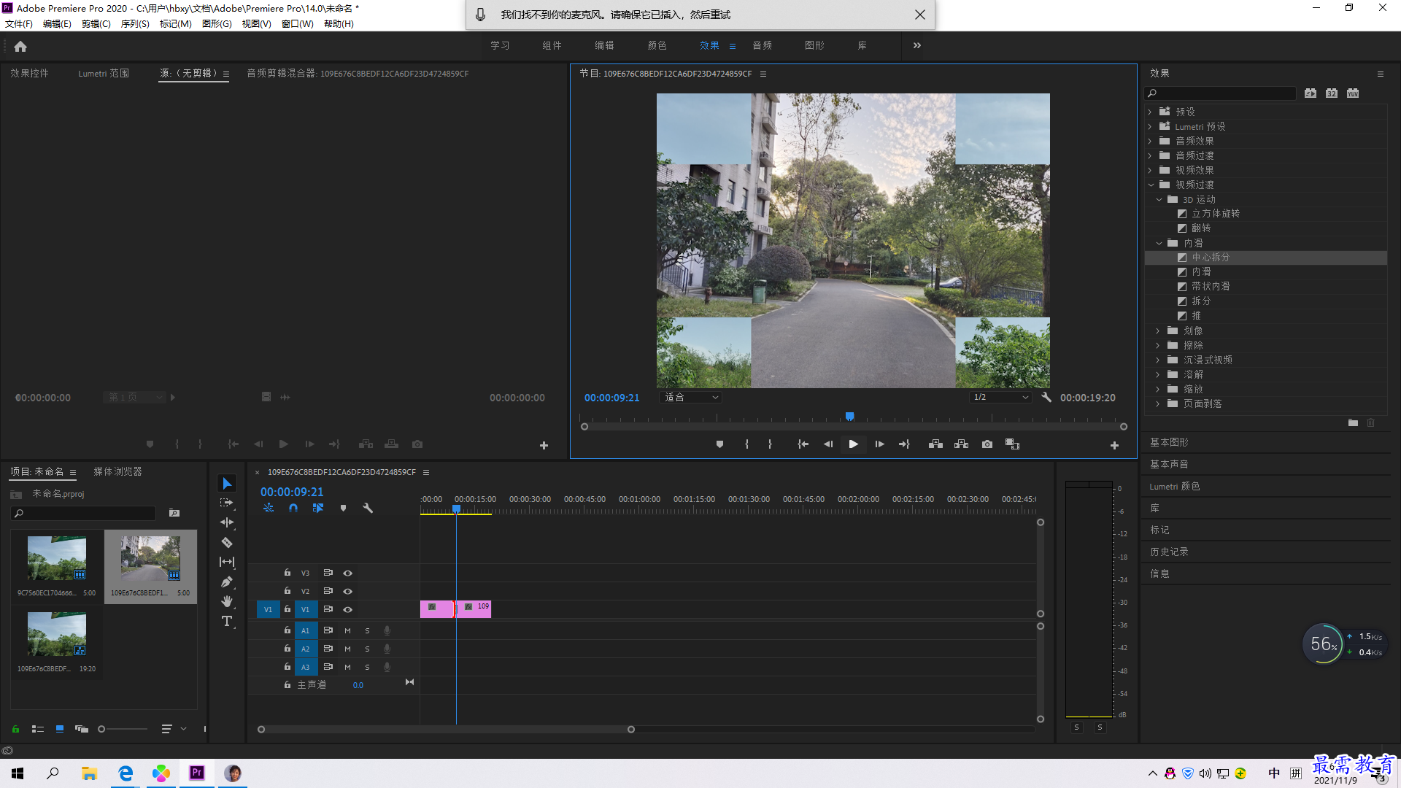Select the Ripple Edit tool

227,522
